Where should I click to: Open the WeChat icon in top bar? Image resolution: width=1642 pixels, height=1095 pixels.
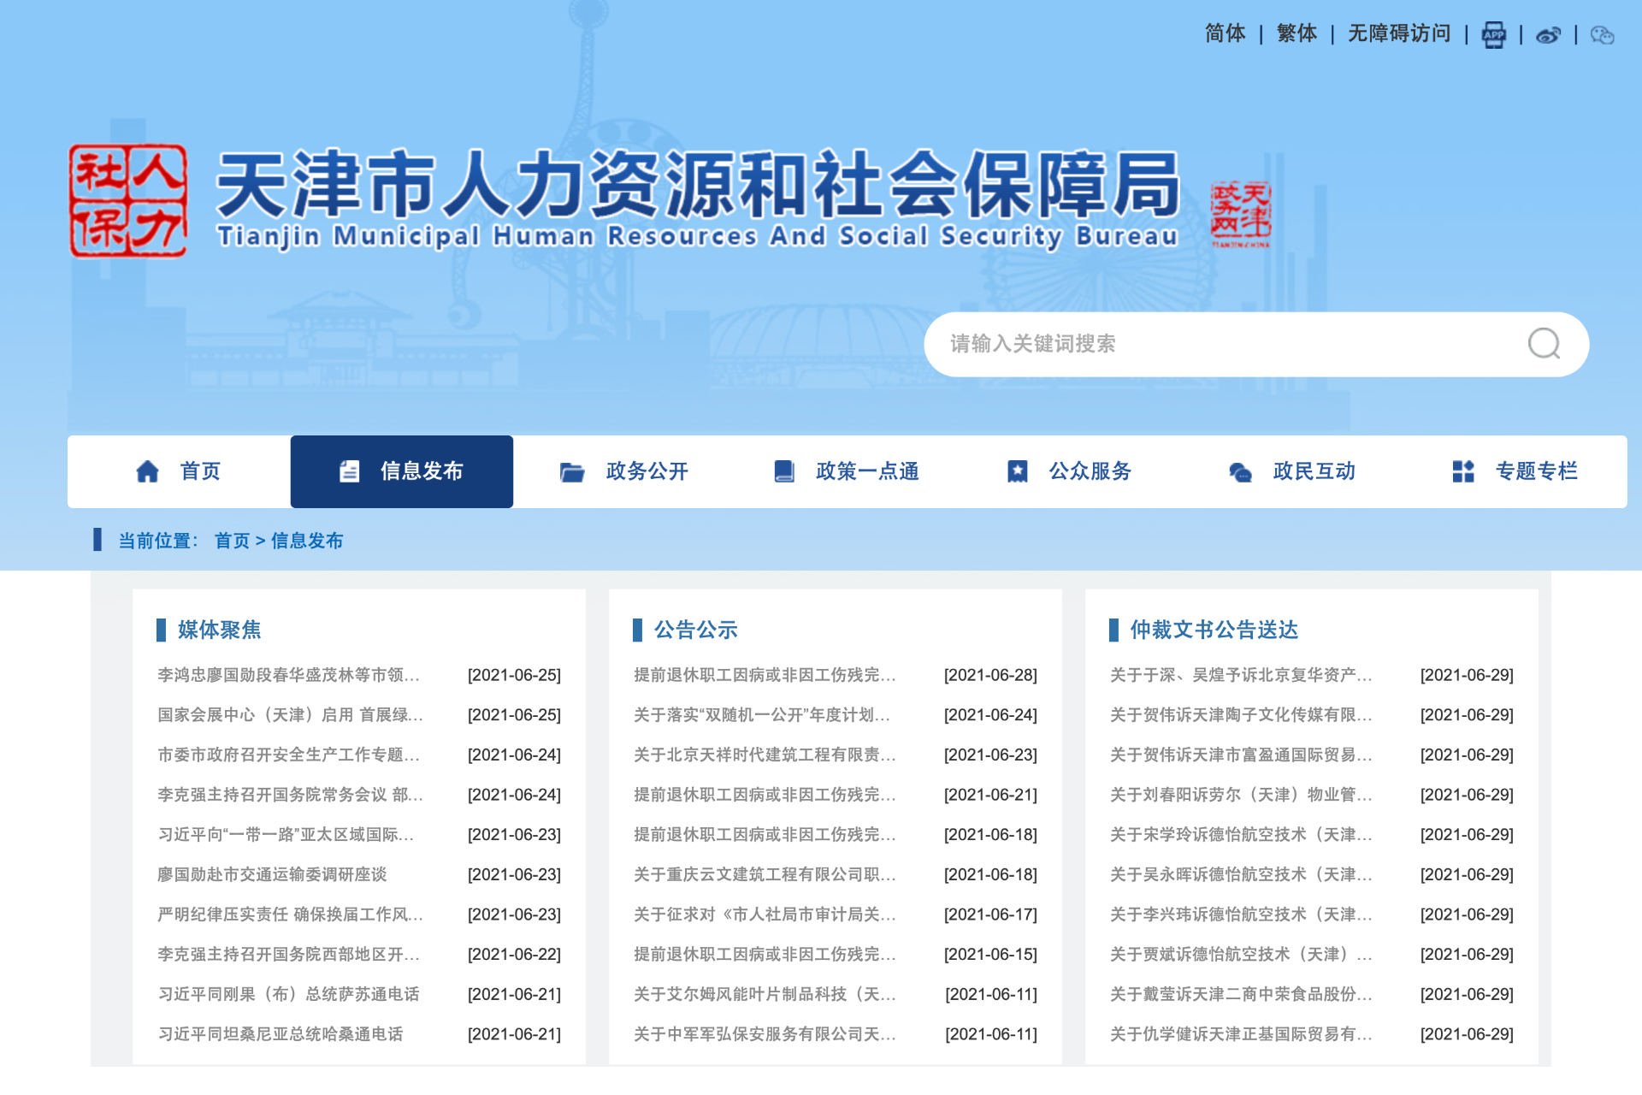coord(1602,35)
